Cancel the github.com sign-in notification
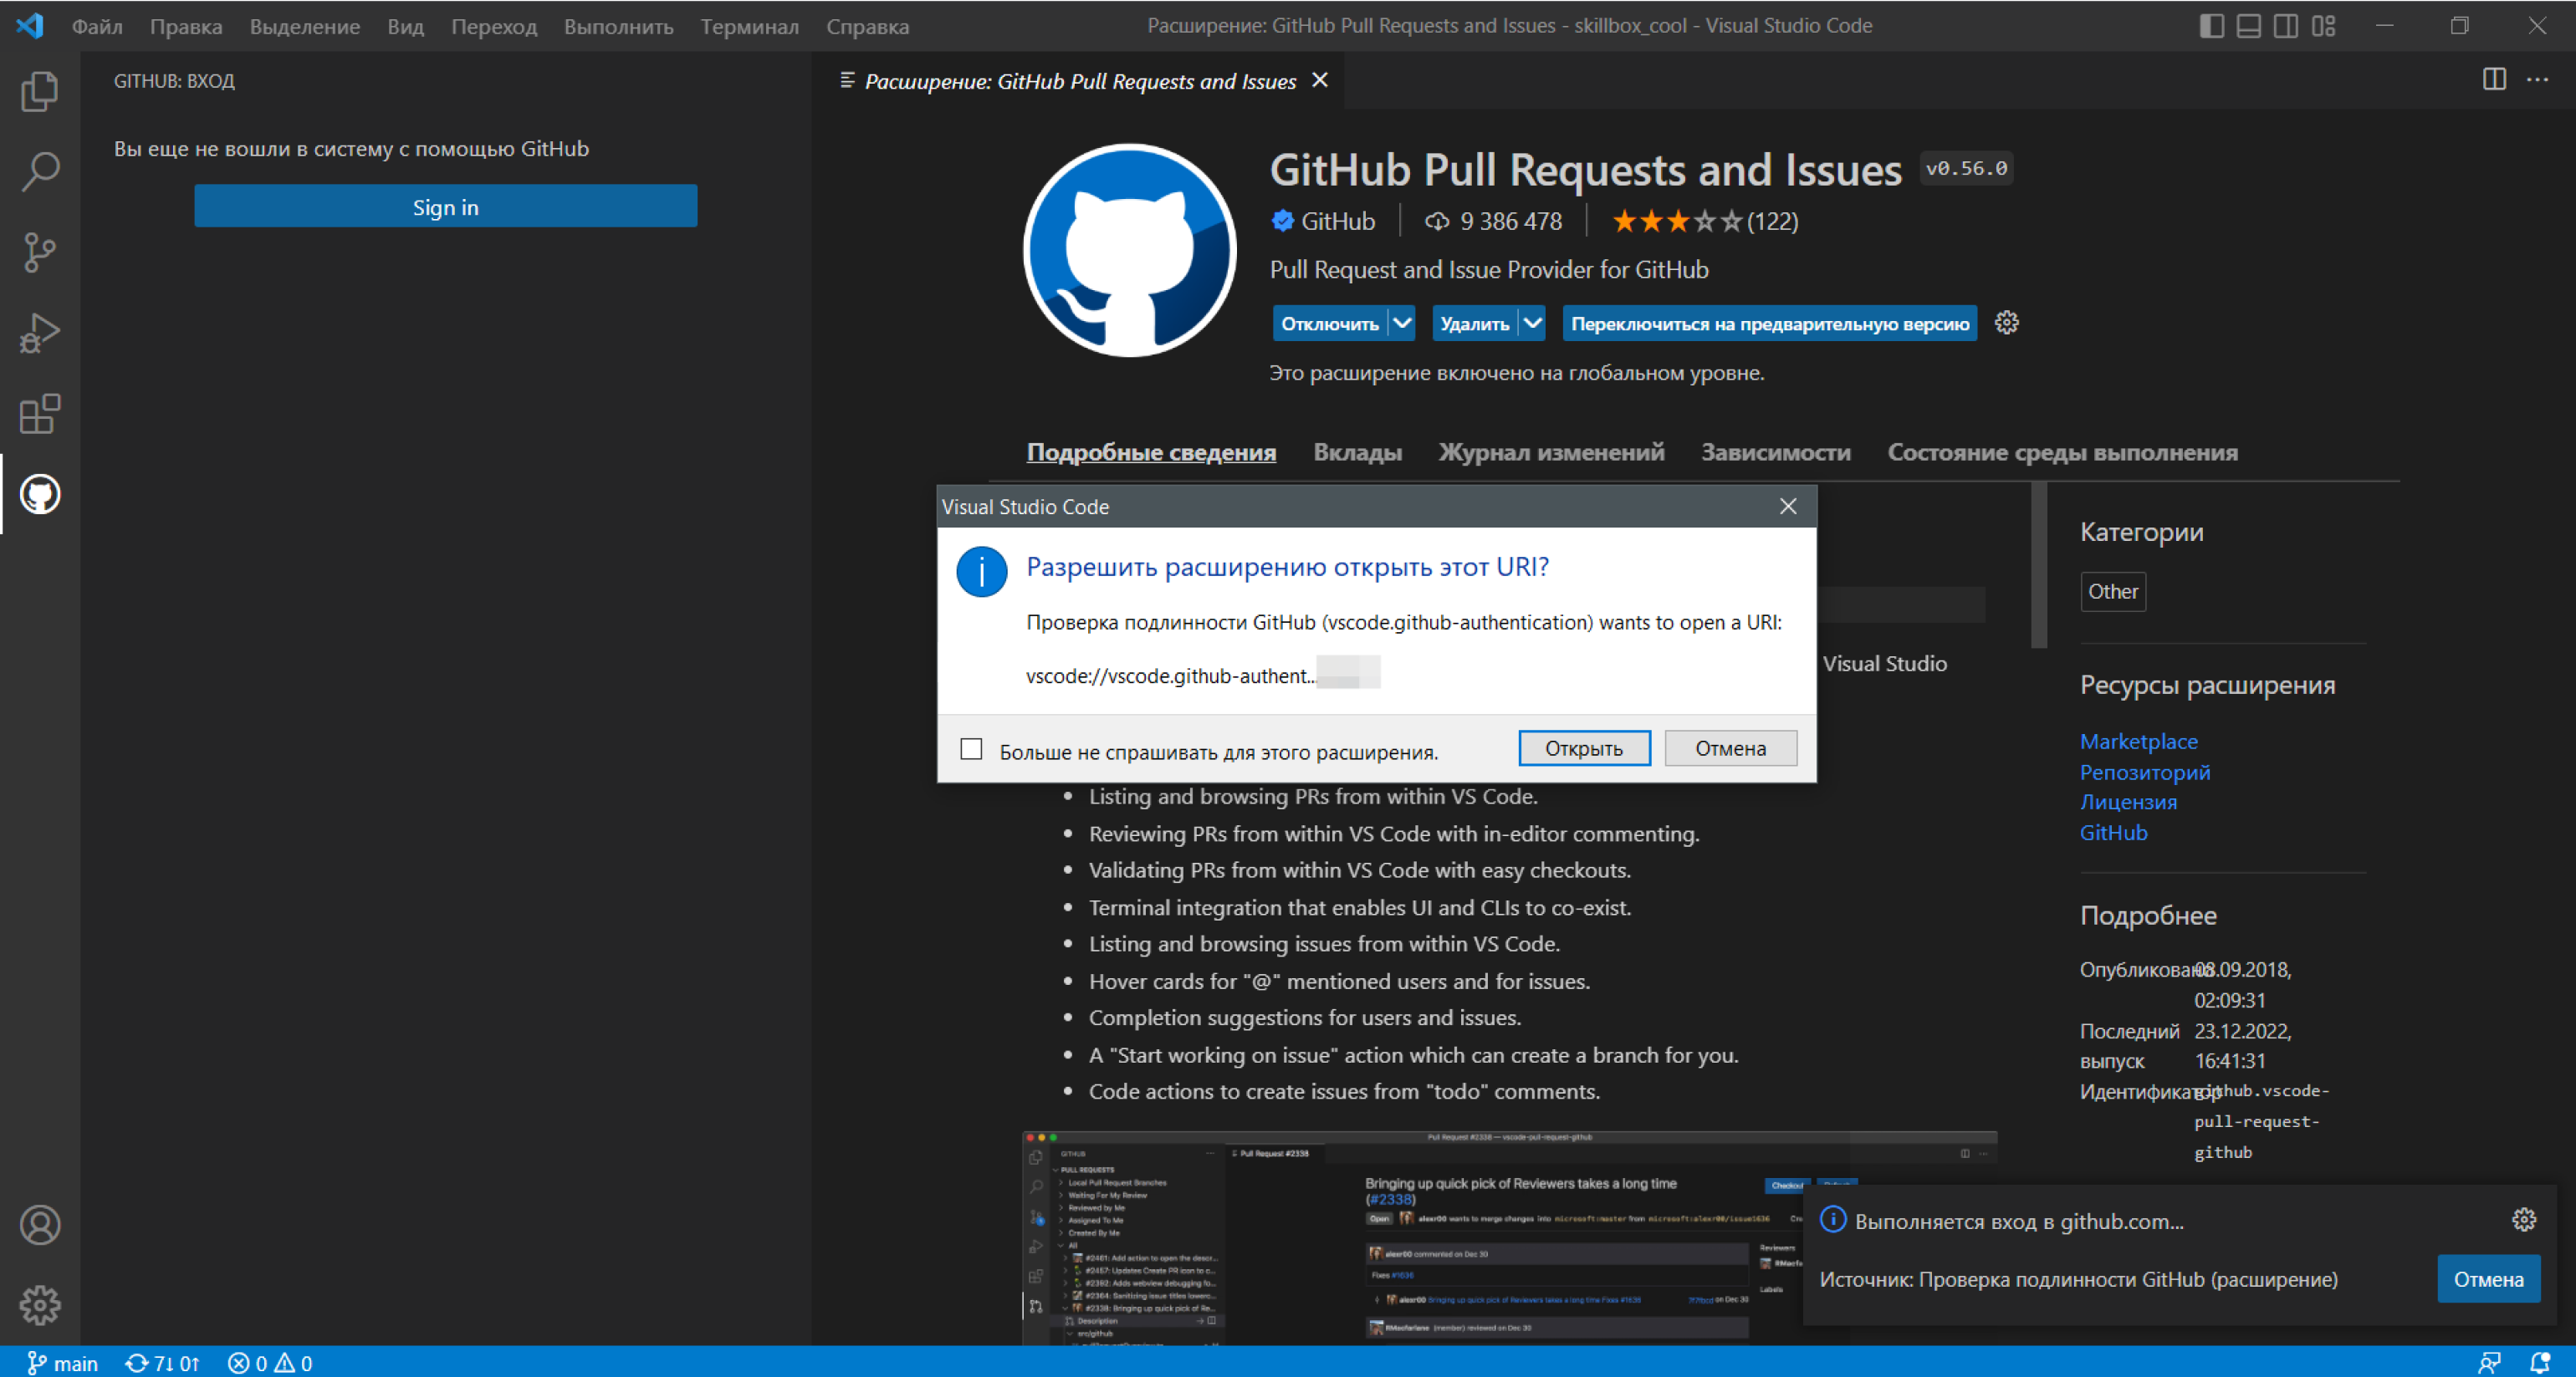2576x1377 pixels. [2488, 1279]
